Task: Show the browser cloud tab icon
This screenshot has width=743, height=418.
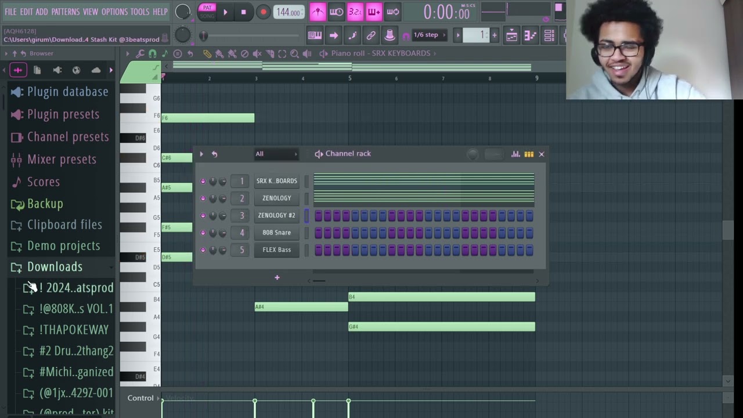Action: pos(96,70)
